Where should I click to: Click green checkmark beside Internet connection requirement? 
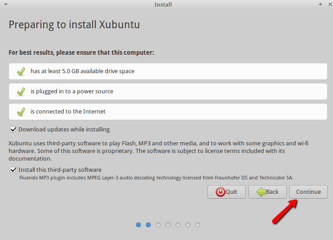[21, 112]
